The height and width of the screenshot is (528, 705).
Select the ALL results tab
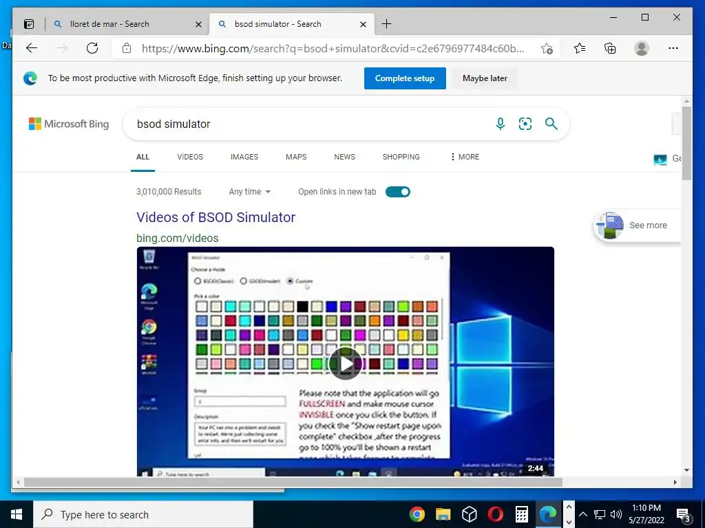(143, 157)
